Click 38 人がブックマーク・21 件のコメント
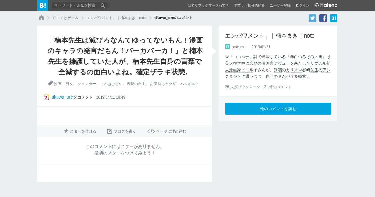Viewport: 375px width, 197px height. [258, 87]
